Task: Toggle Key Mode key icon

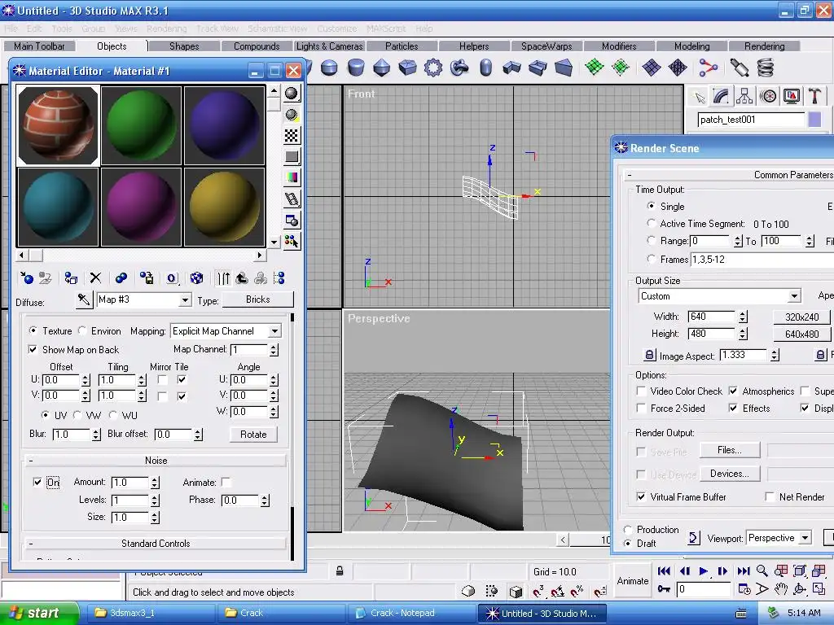Action: click(x=664, y=589)
